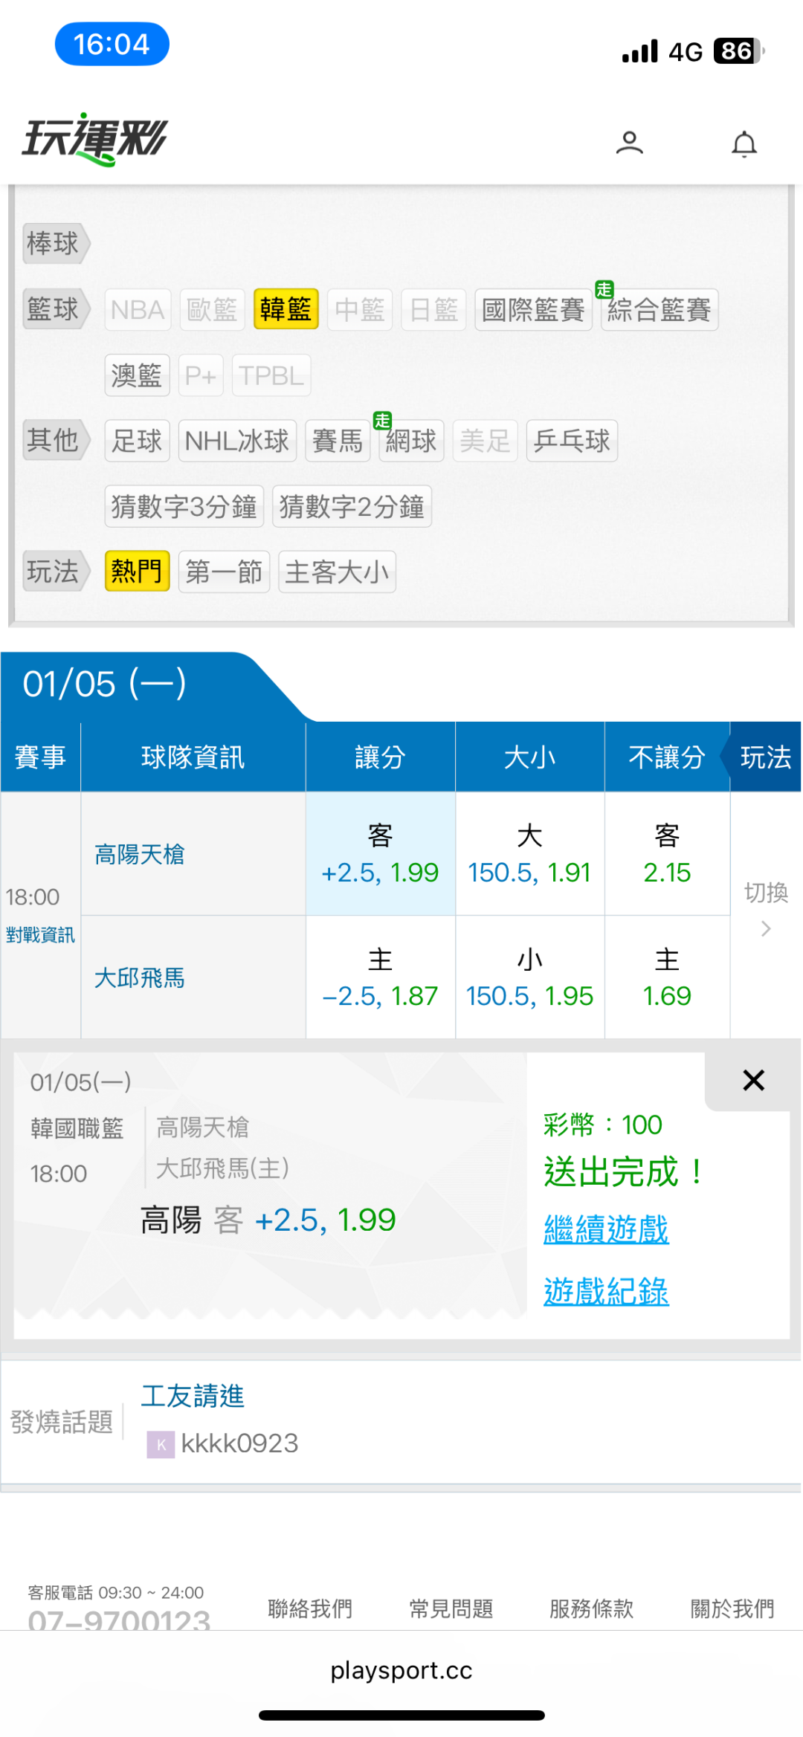Close the bet slip with X

point(753,1080)
